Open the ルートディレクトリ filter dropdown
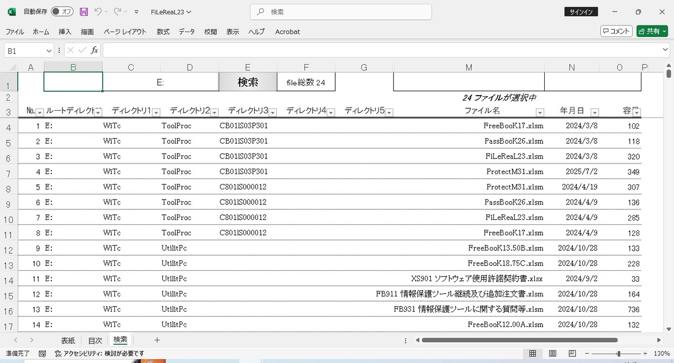 click(x=98, y=113)
